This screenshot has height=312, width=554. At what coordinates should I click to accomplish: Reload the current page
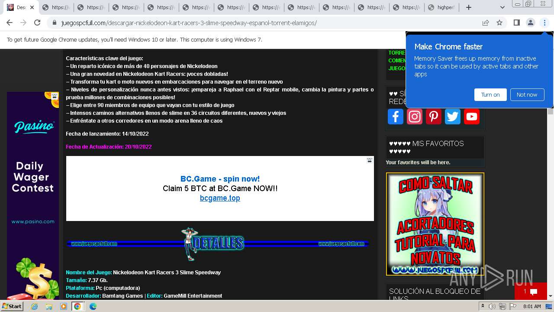(37, 23)
